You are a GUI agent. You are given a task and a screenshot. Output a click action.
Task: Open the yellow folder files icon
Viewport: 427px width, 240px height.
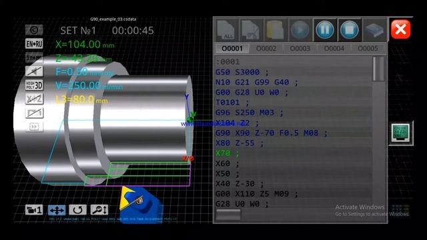tap(276, 30)
